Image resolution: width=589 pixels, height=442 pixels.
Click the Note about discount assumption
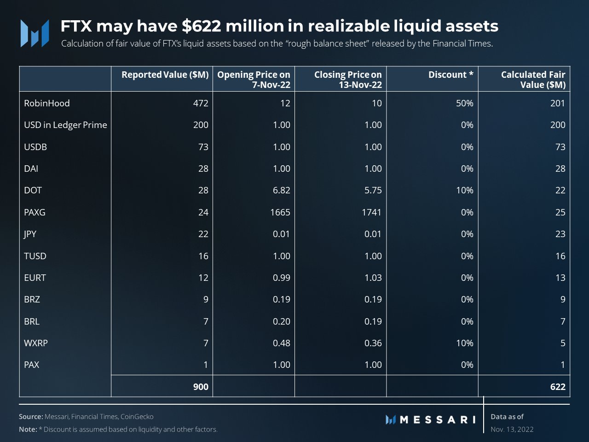(118, 430)
